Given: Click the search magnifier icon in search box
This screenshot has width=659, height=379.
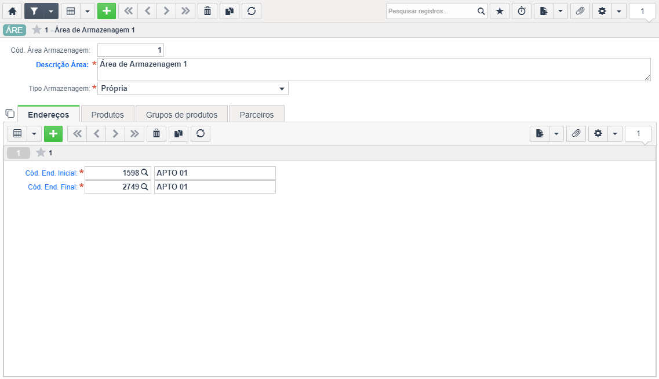Looking at the screenshot, I should tap(481, 11).
